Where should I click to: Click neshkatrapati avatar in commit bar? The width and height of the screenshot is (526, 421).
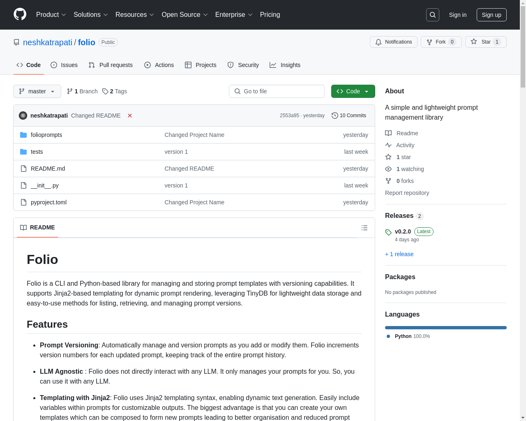coord(23,116)
